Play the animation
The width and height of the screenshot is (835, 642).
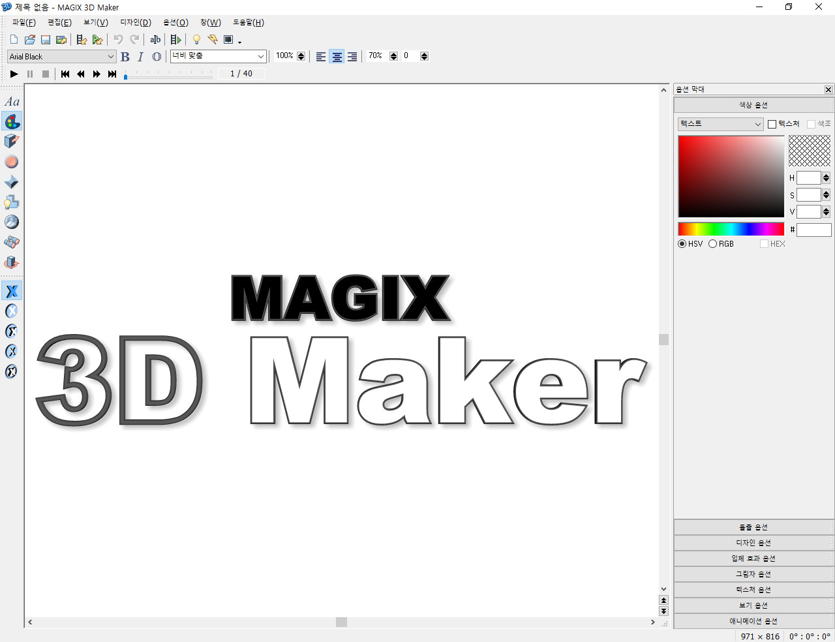pyautogui.click(x=14, y=74)
